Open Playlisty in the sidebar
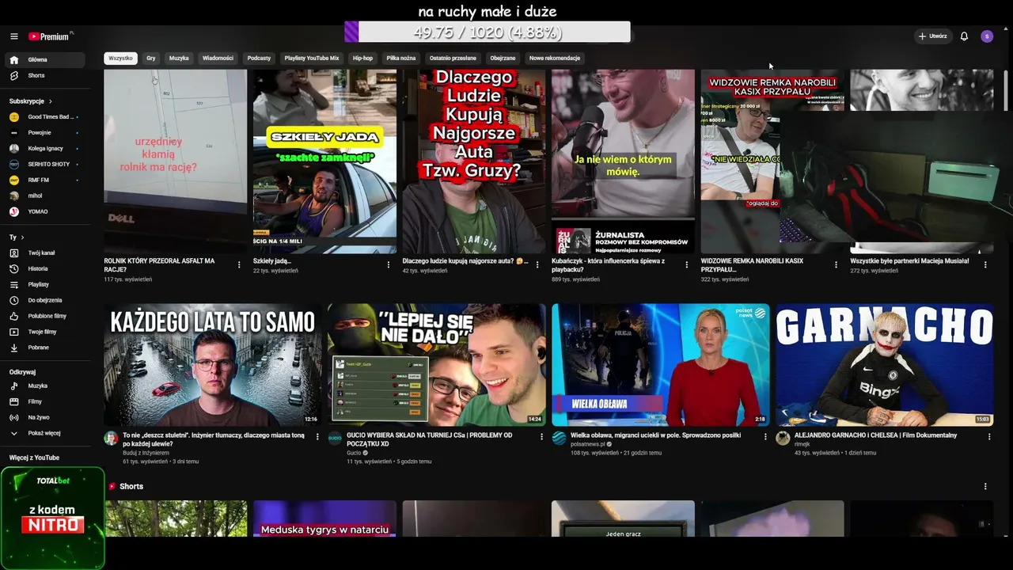Screen dimensions: 1013x570 click(45, 285)
